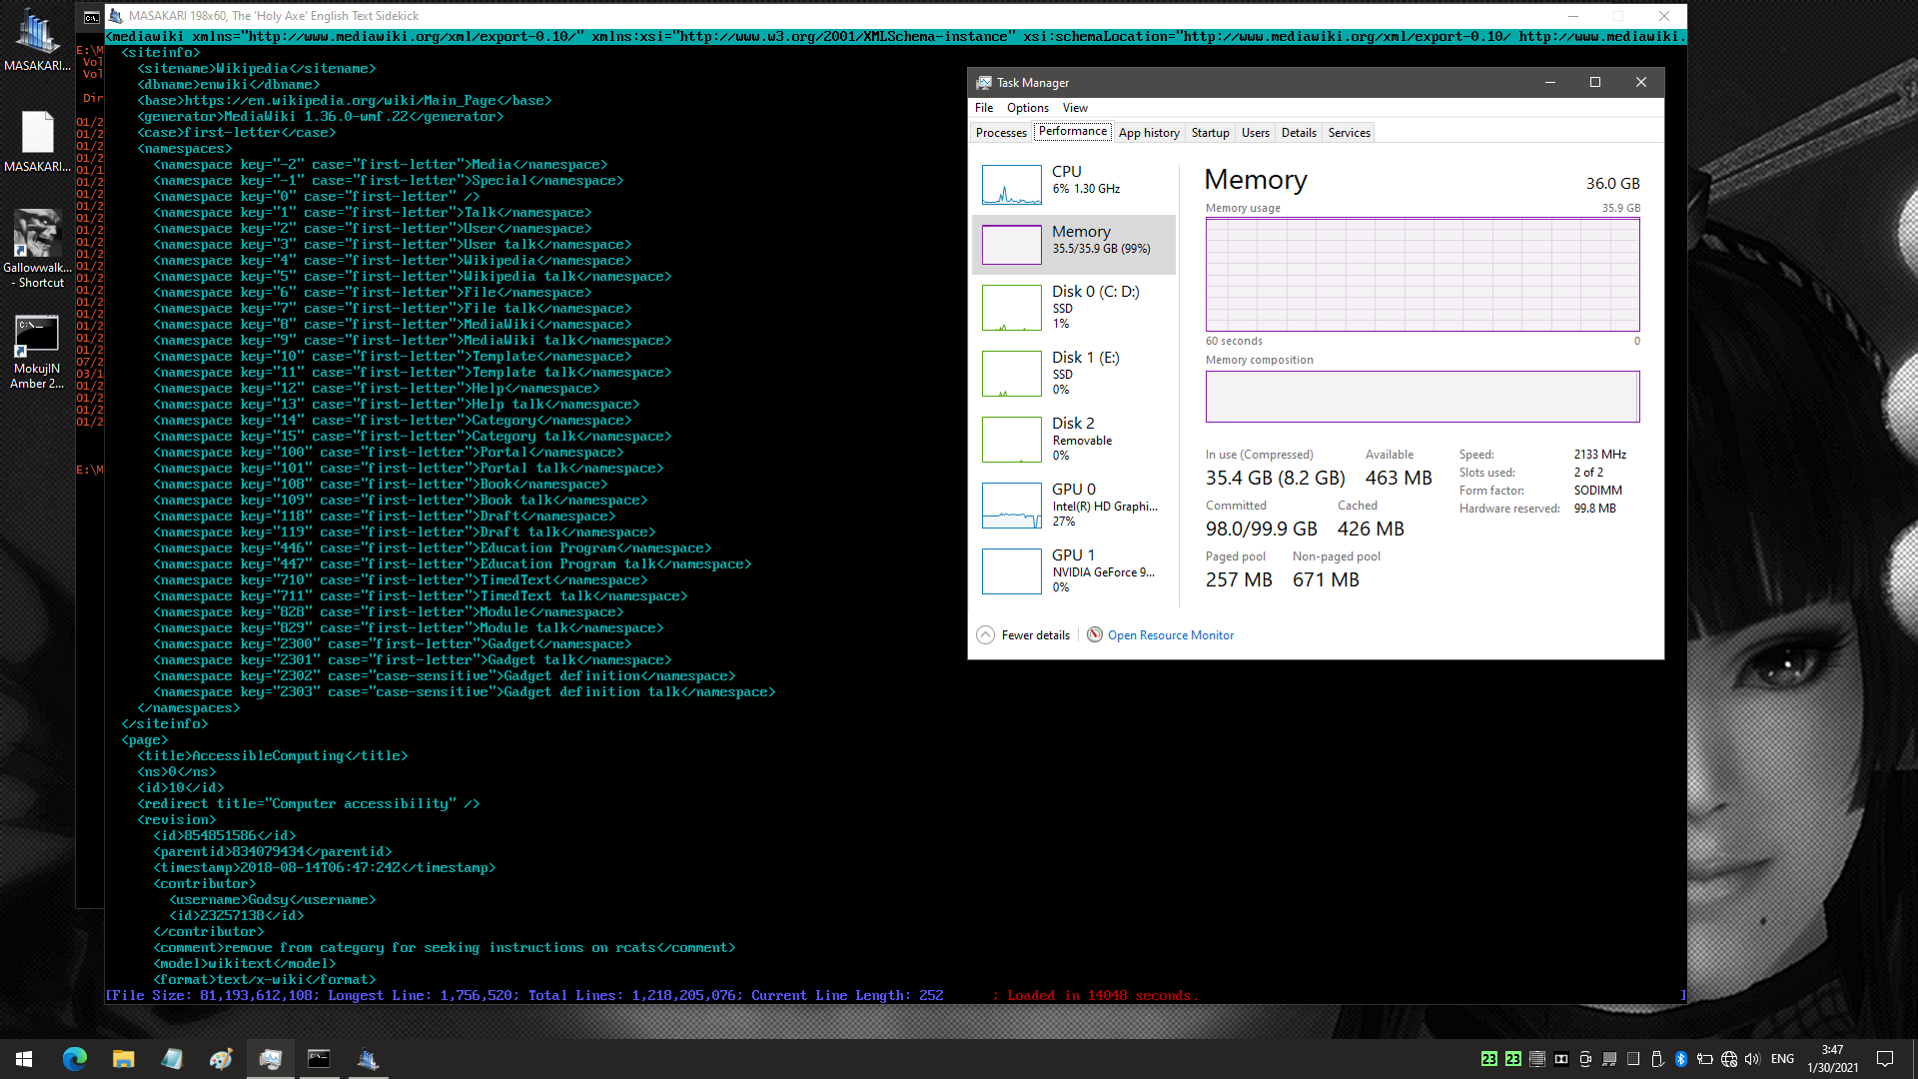This screenshot has height=1079, width=1918.
Task: Open the Options menu in Task Manager
Action: [x=1027, y=108]
